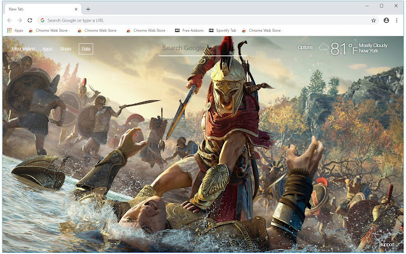This screenshot has width=406, height=254.
Task: Open the first Chrome Web Store bookmark
Action: coord(49,30)
